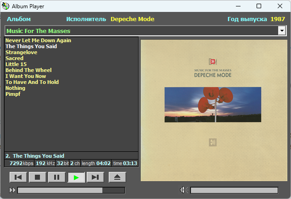Screen dimensions: 291x199
Task: Mute audio via the speaker icon
Action: [184, 190]
